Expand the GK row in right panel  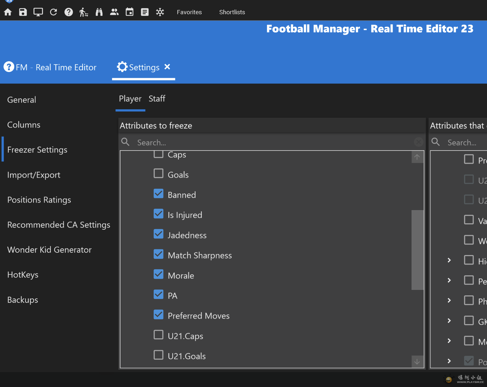(x=449, y=321)
